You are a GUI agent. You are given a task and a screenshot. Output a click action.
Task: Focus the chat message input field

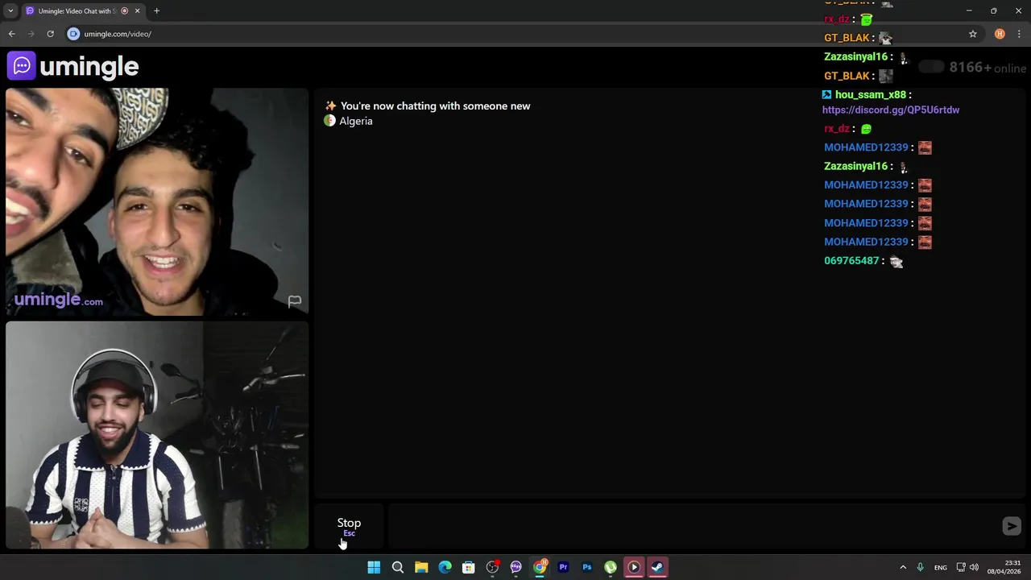(693, 526)
